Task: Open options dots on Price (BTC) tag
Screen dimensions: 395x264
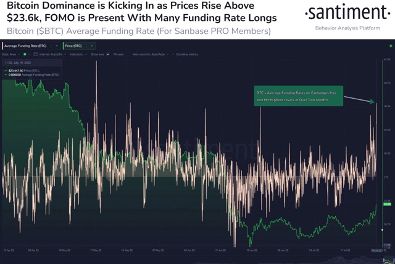Action: point(86,46)
